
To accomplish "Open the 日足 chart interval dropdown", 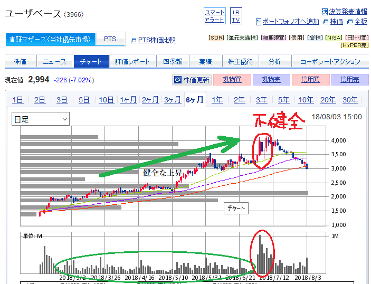I will coord(41,119).
